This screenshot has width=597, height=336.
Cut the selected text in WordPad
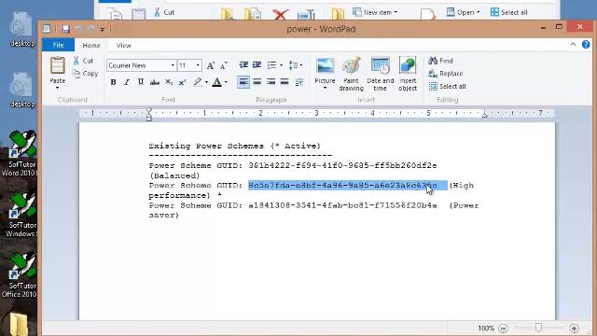pos(83,61)
